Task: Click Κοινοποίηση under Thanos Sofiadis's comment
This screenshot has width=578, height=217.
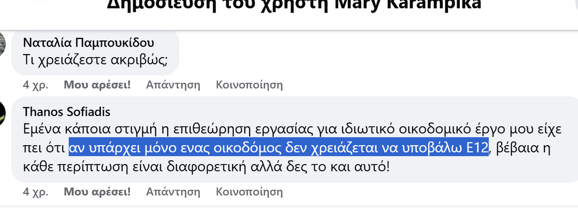Action: tap(249, 192)
